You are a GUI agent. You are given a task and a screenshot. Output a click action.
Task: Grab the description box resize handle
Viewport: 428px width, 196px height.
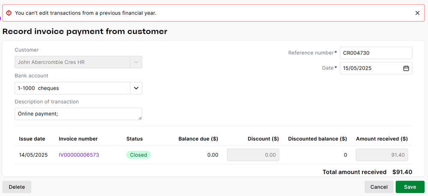coord(140,118)
